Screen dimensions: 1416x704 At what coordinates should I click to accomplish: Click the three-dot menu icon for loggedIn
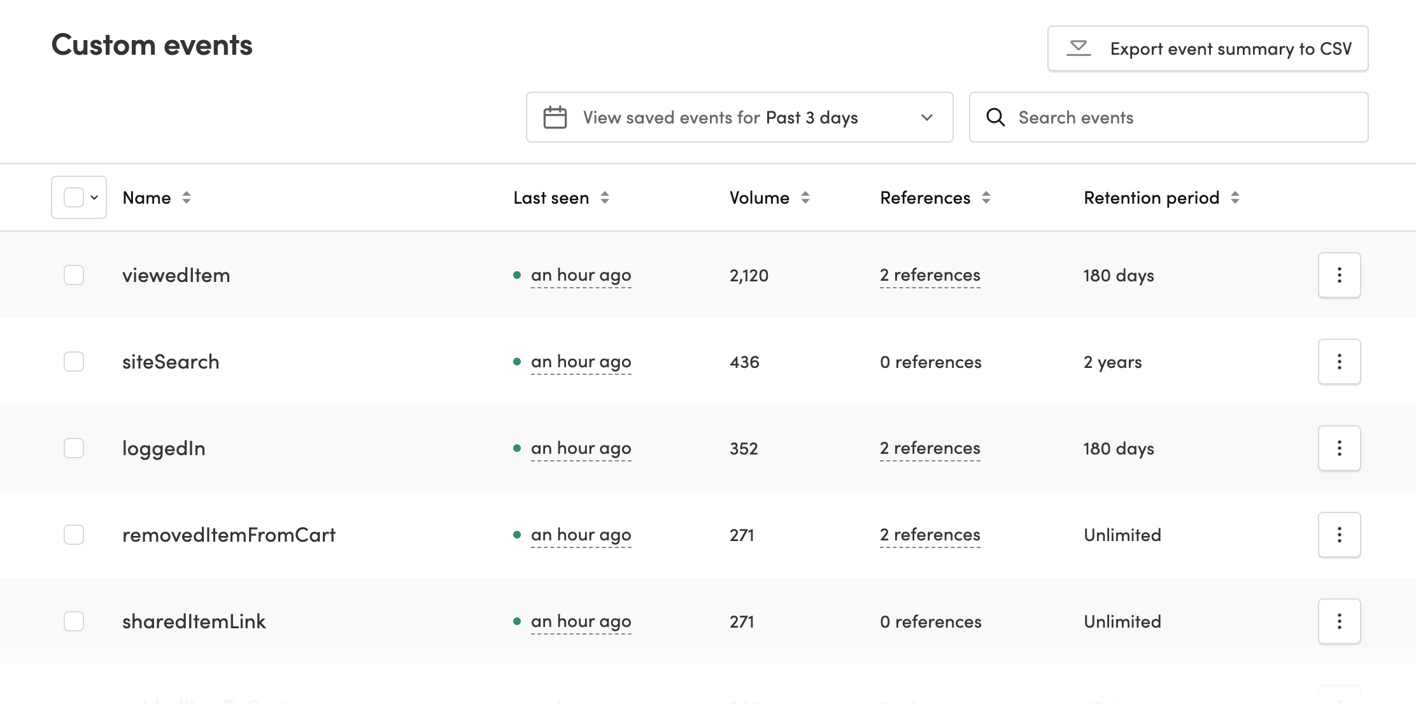pyautogui.click(x=1339, y=447)
